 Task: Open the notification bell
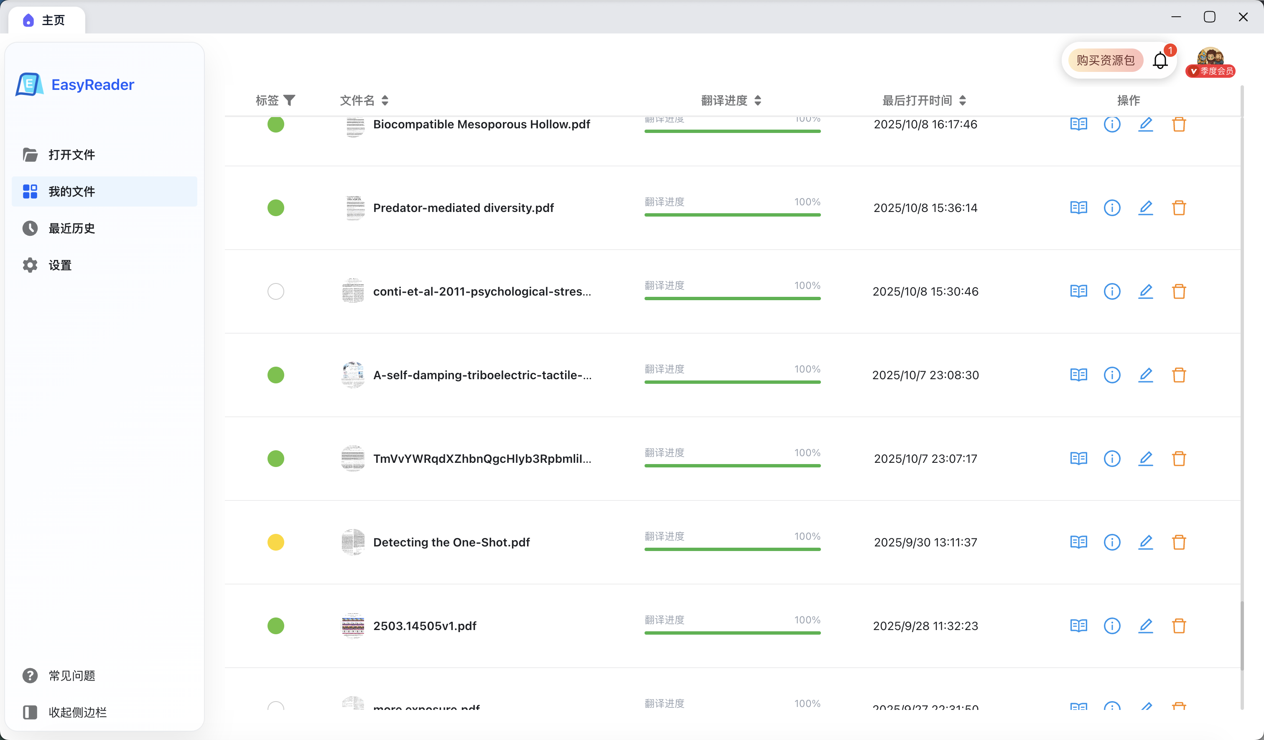point(1160,61)
